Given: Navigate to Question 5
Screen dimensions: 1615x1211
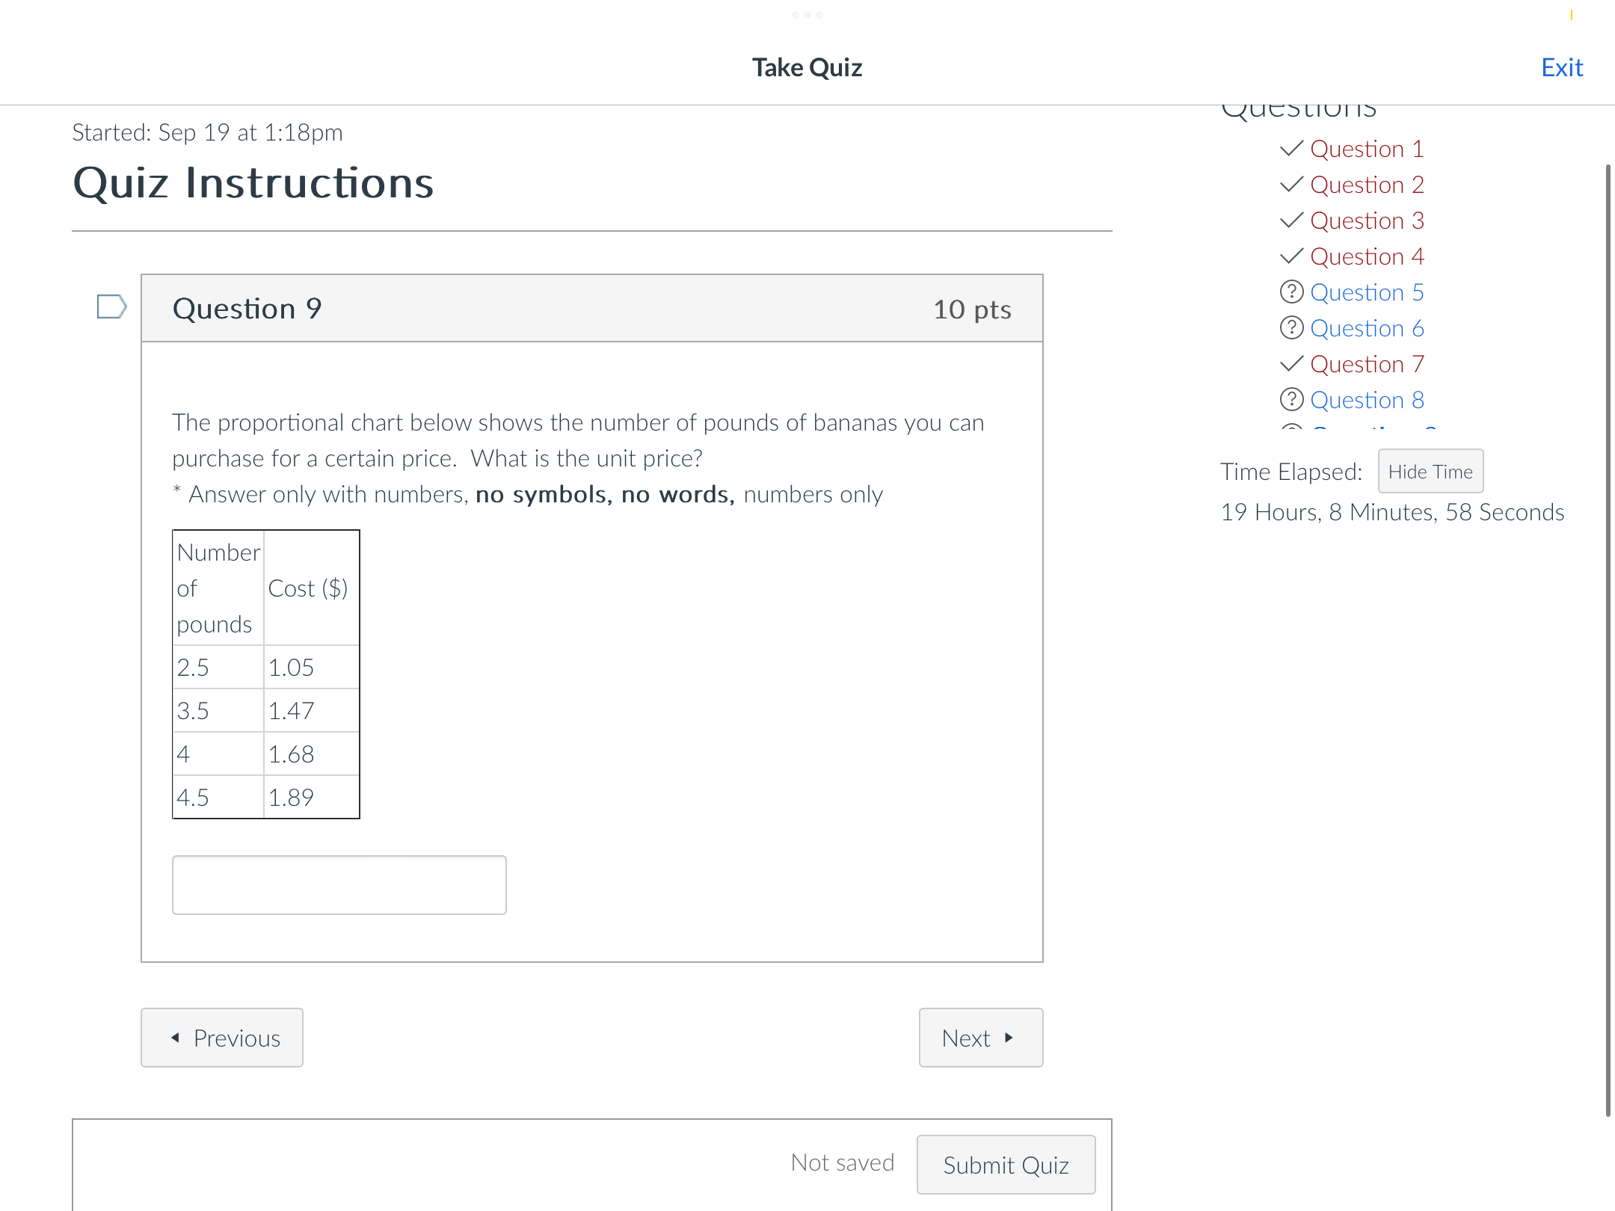Looking at the screenshot, I should pyautogui.click(x=1367, y=292).
